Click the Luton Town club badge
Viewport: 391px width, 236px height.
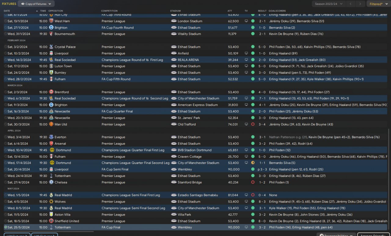51,66
